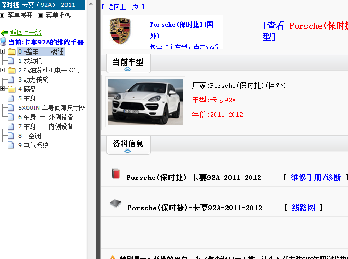
Task: Click the 保时捷-卡宴（92A）-2011 title bar
Action: point(43,5)
